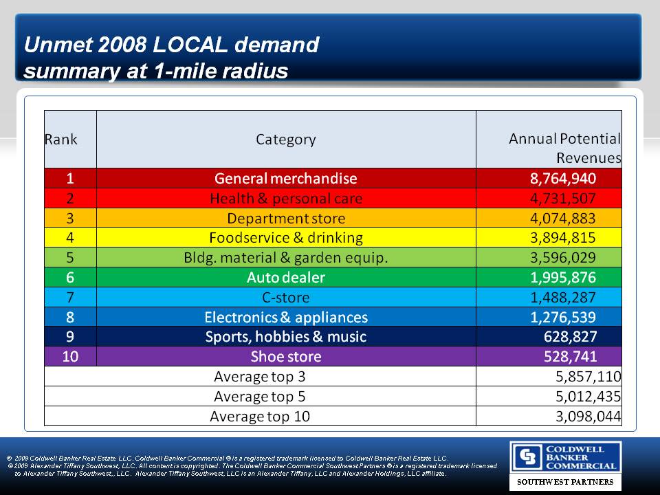Screen dimensions: 660x495
Task: Select the 'C-store' category cell
Action: coord(285,298)
